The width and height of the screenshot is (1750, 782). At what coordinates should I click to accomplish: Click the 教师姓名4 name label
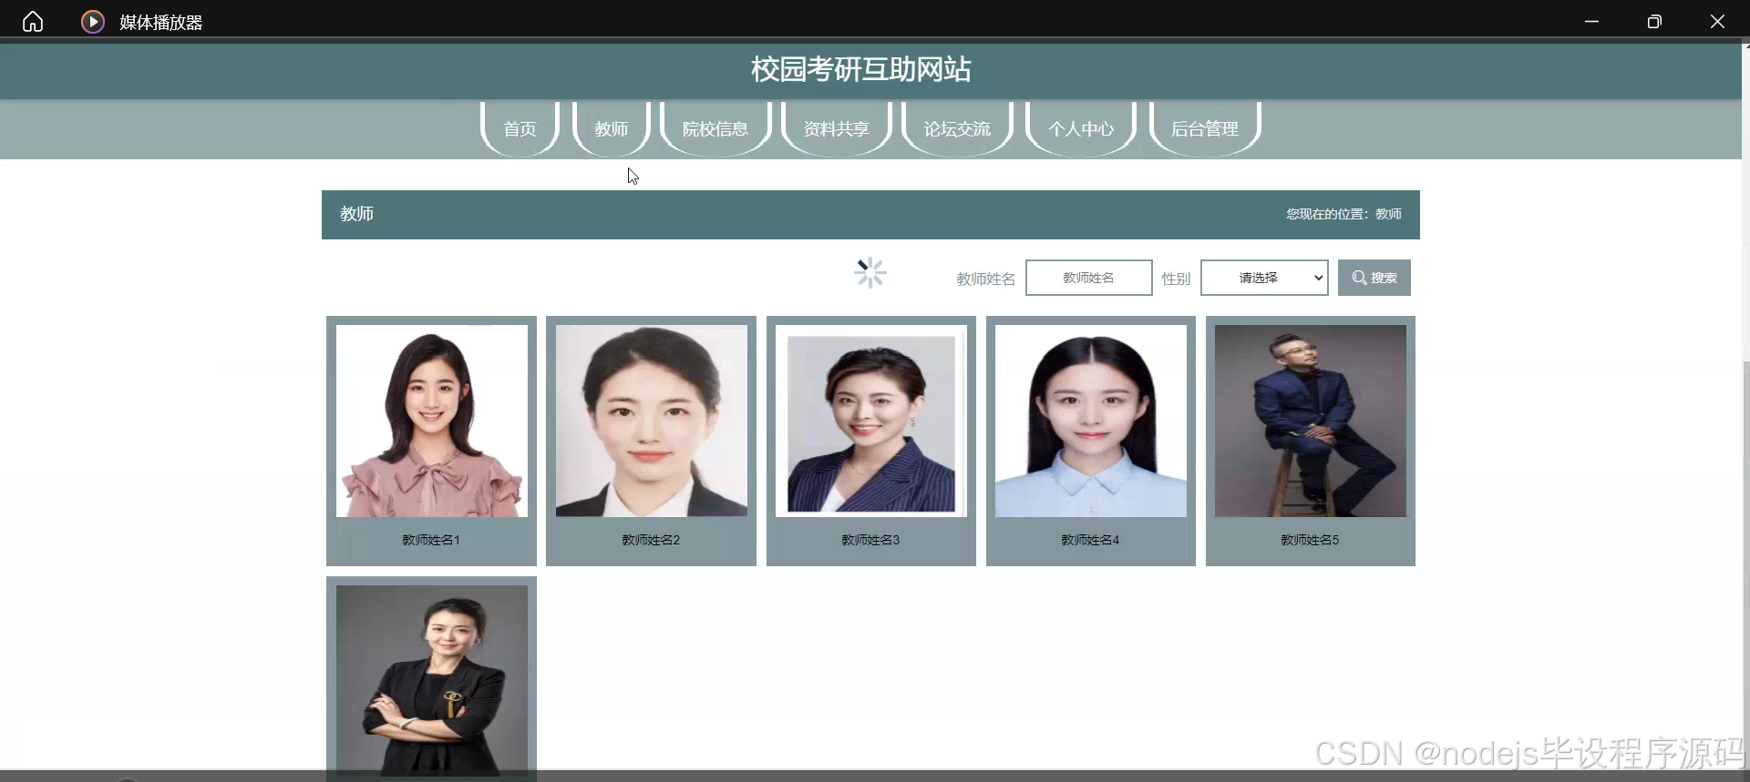(1090, 540)
